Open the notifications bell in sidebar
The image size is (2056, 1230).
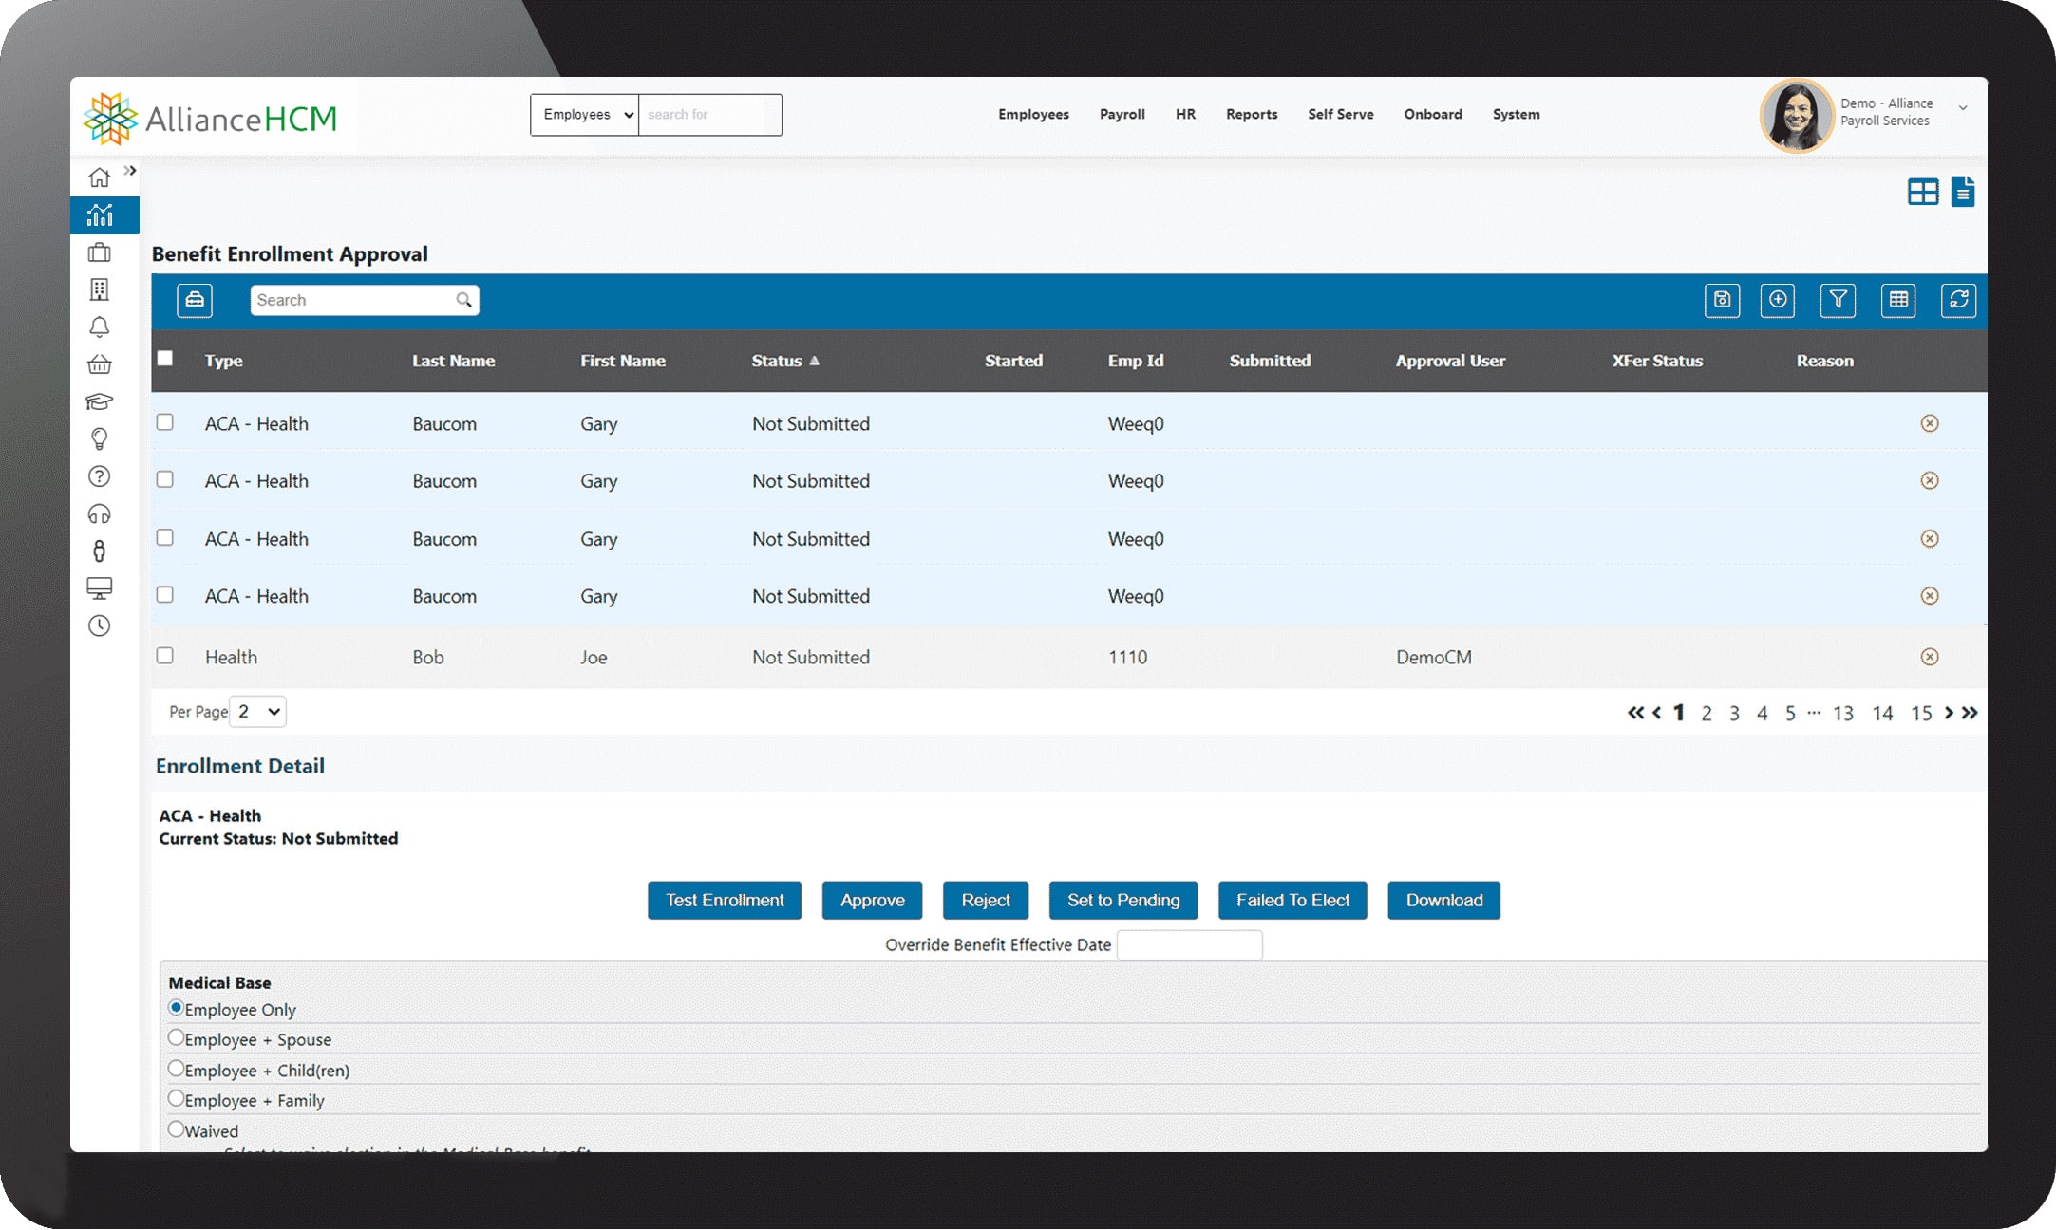[99, 327]
